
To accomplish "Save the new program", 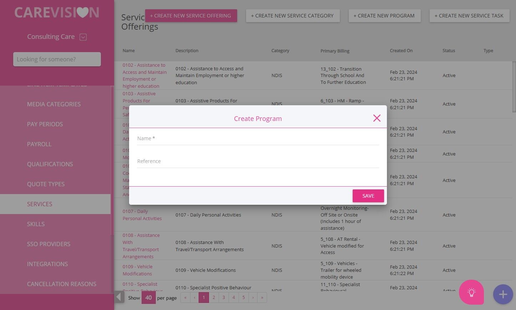I will click(x=368, y=196).
